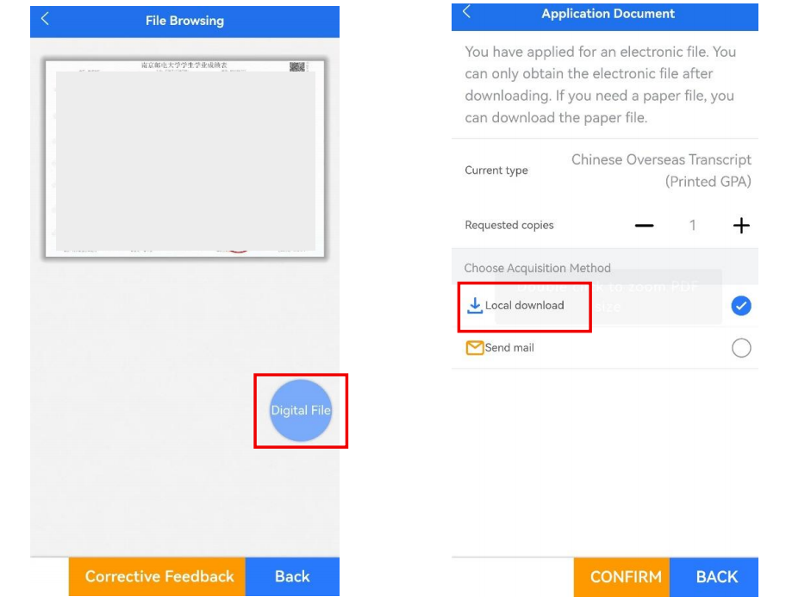Increase requested copies with plus icon
Viewport: 786px width, 603px height.
(x=741, y=226)
